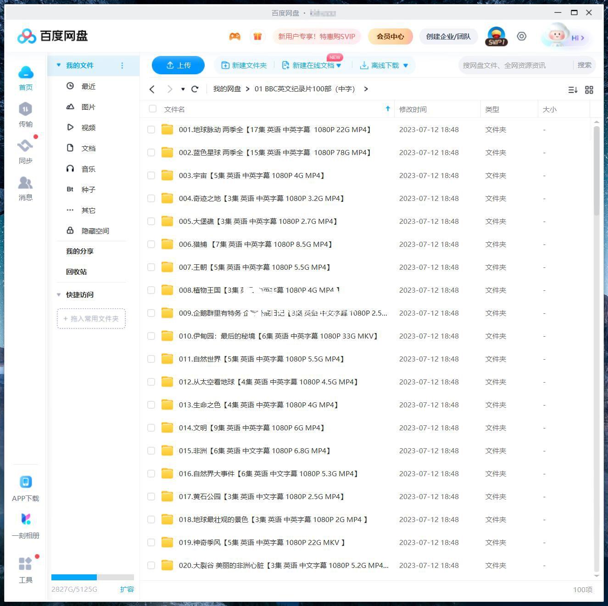Expand the 离线下载 dropdown arrow
Image resolution: width=608 pixels, height=606 pixels.
tap(406, 66)
